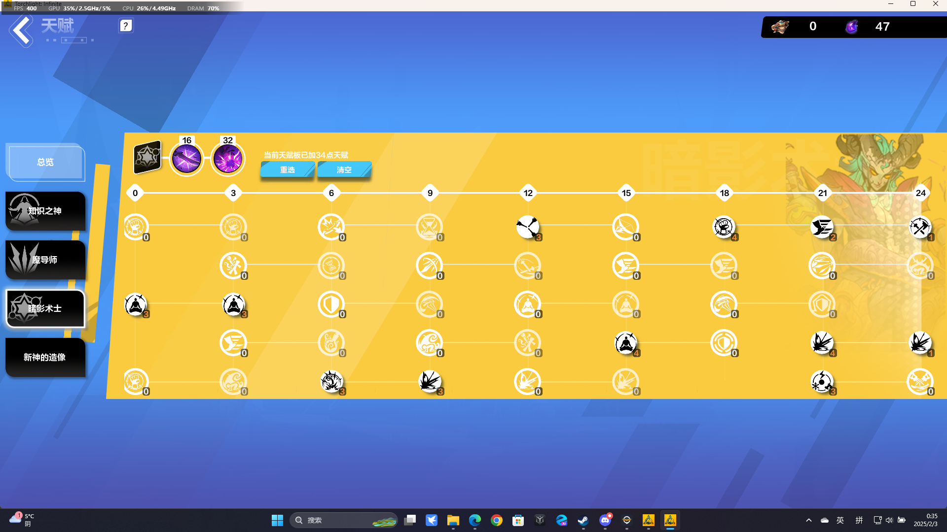Click the 重选 reselect button

pos(288,169)
